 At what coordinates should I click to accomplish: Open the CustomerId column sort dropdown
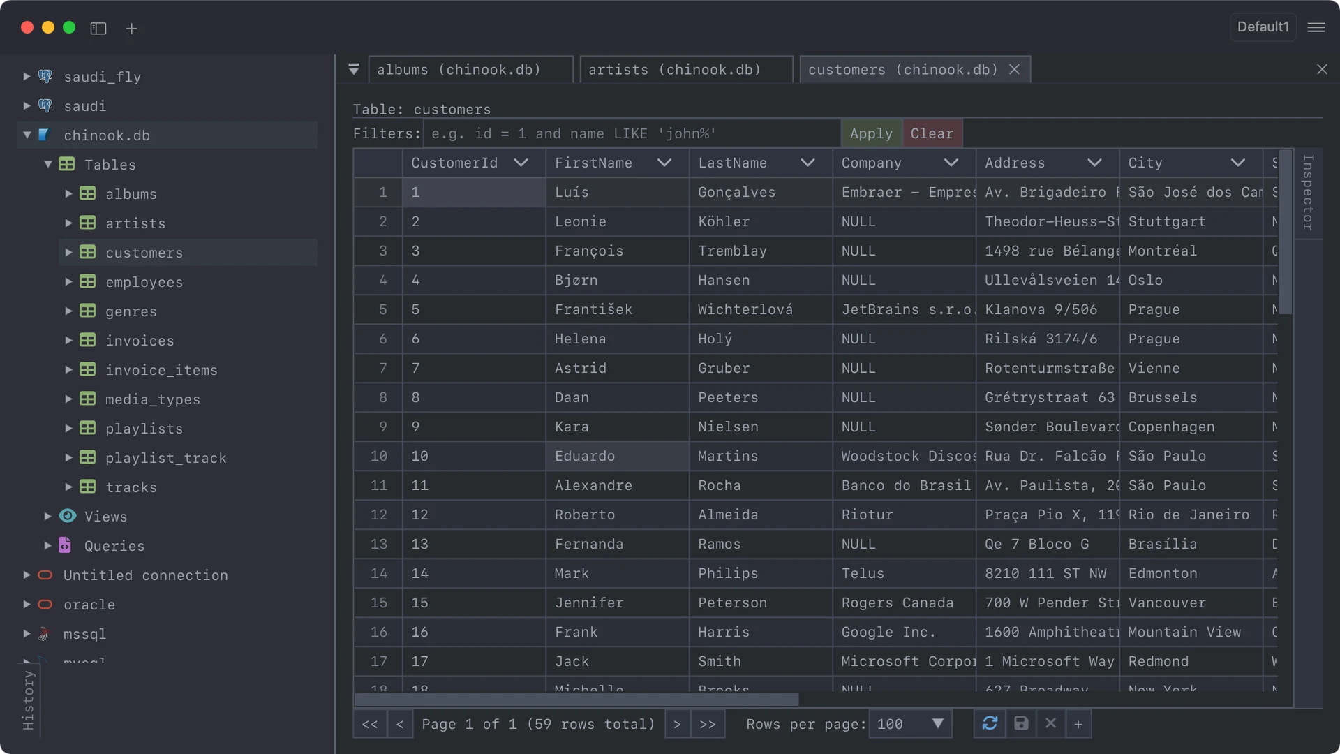pos(521,163)
